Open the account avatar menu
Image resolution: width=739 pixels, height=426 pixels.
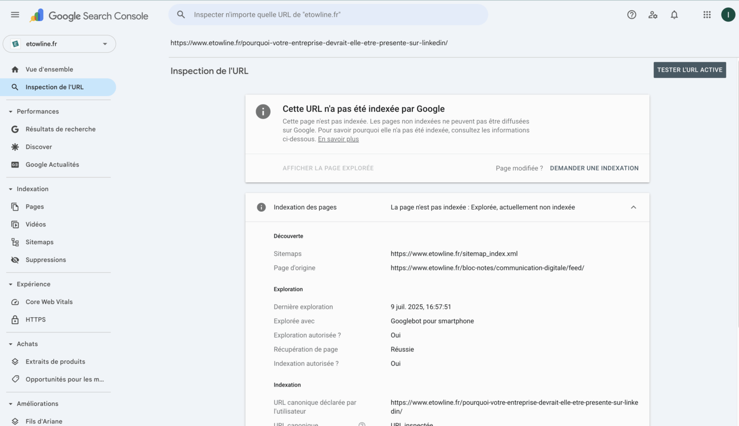(x=728, y=15)
